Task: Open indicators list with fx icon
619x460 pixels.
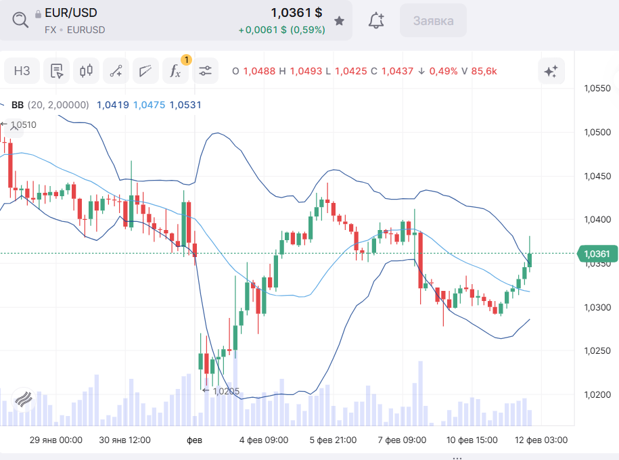Action: click(175, 70)
